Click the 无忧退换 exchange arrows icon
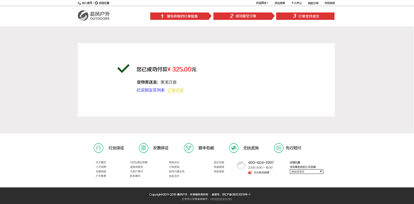The image size is (414, 204). click(x=234, y=148)
